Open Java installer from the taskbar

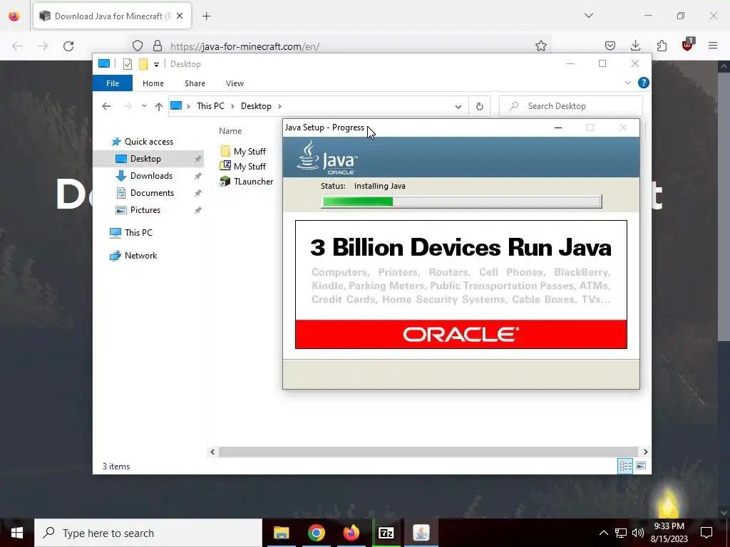(421, 533)
